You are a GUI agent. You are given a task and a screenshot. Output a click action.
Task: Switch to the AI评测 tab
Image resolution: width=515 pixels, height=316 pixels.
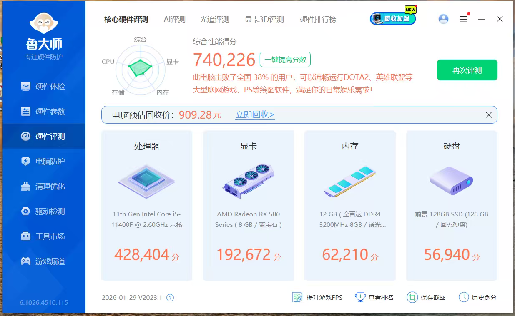174,20
